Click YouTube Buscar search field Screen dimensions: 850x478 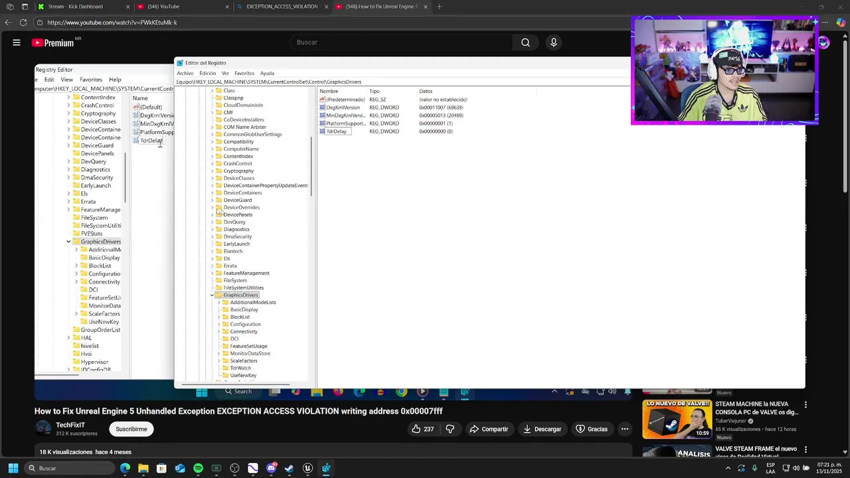coord(401,42)
